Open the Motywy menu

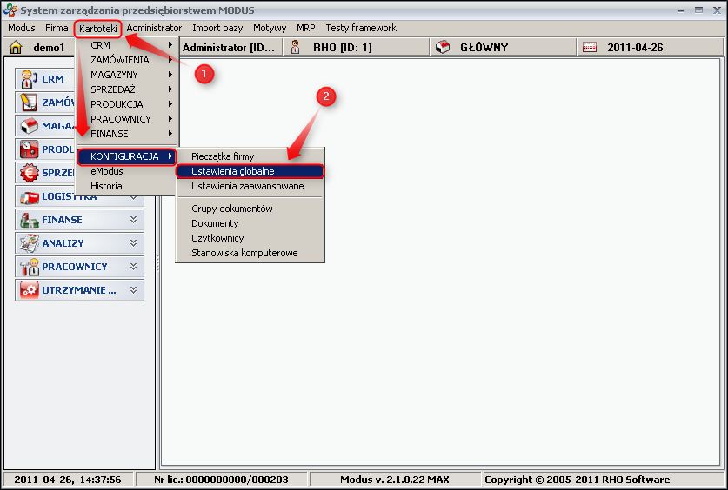coord(270,28)
